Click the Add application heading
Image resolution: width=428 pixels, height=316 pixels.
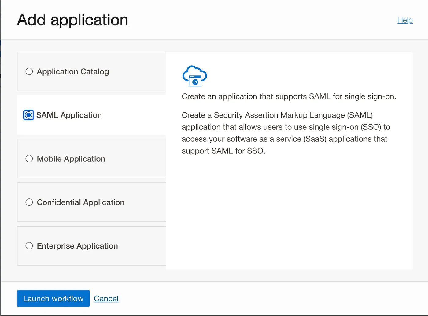click(72, 20)
